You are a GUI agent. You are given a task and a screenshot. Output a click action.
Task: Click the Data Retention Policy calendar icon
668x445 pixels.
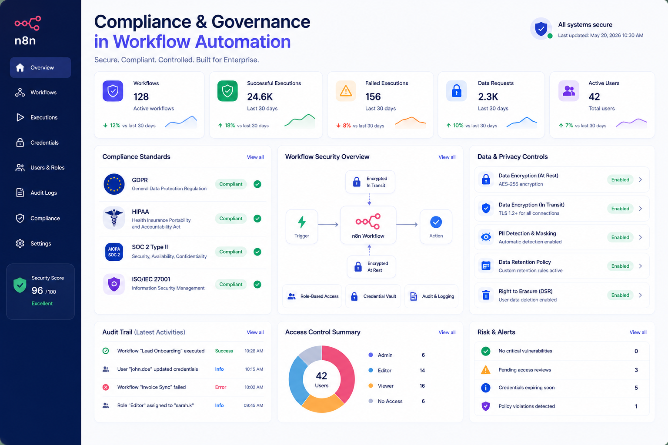[x=486, y=266]
